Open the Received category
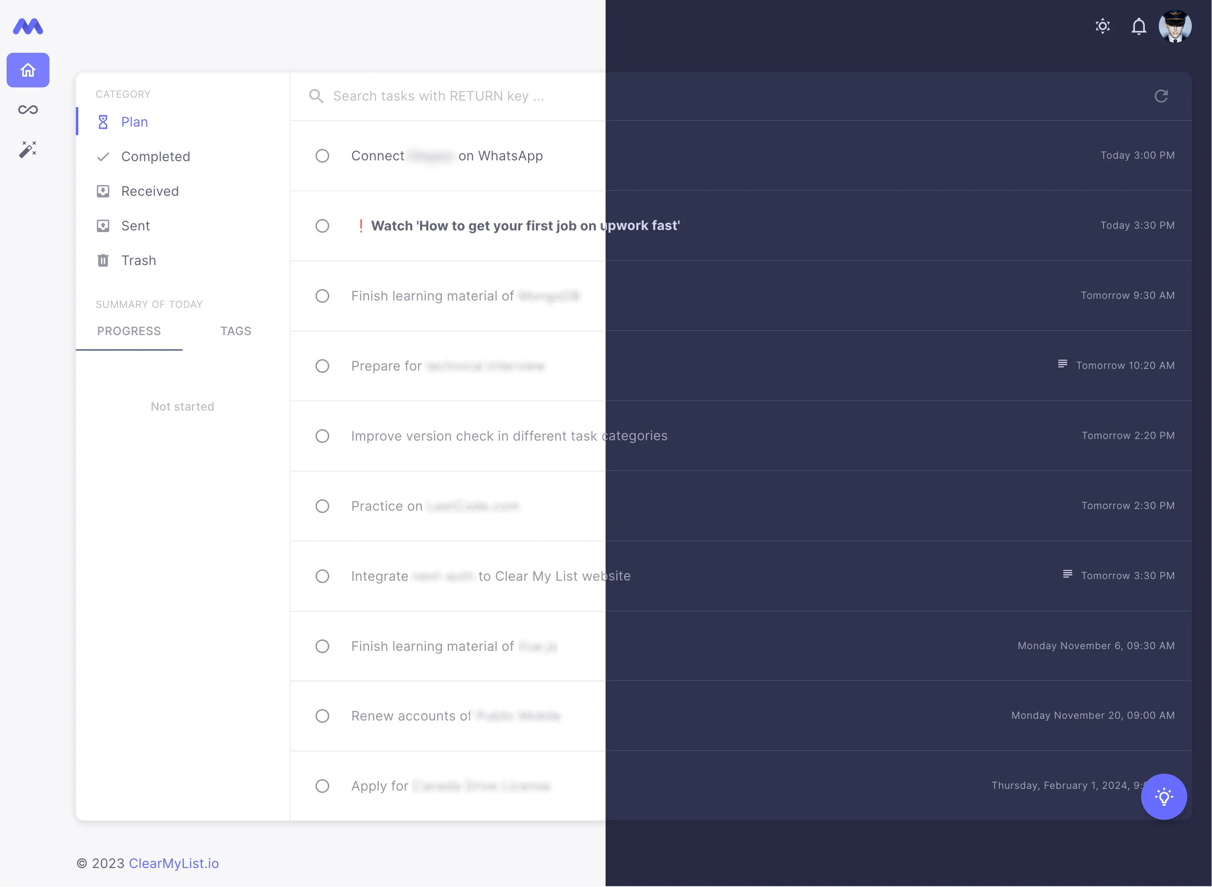1212x887 pixels. 149,191
